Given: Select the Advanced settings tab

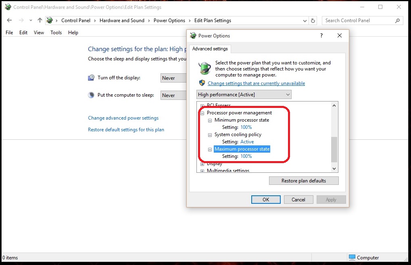Looking at the screenshot, I should (x=210, y=49).
